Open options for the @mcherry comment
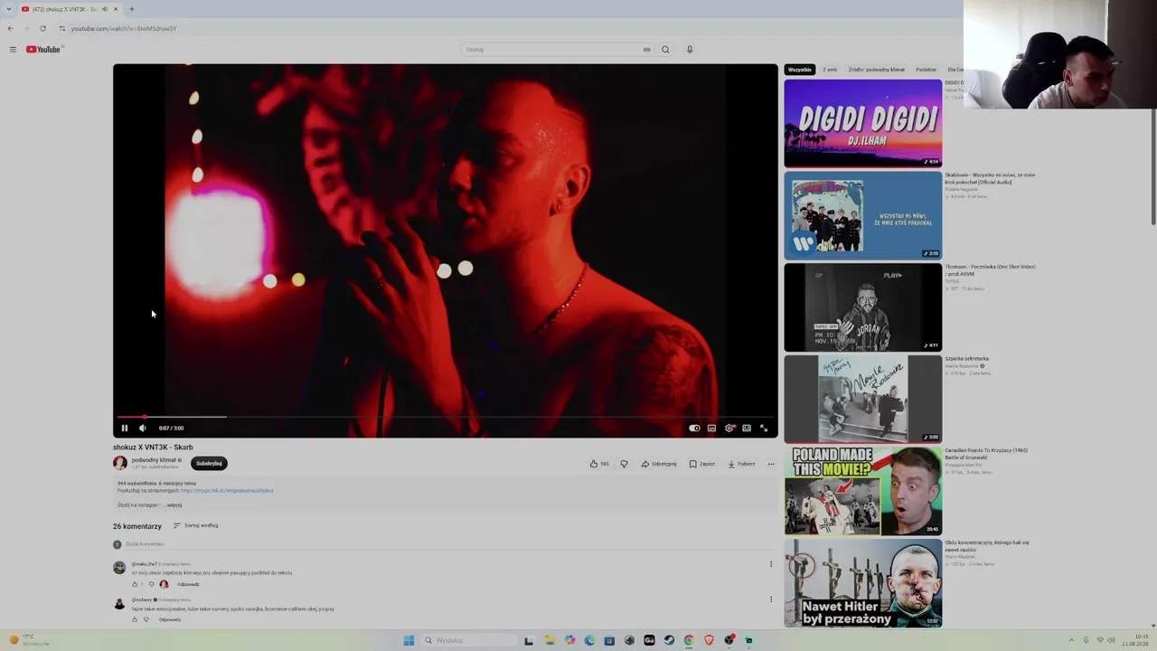The height and width of the screenshot is (651, 1157). pos(771,599)
